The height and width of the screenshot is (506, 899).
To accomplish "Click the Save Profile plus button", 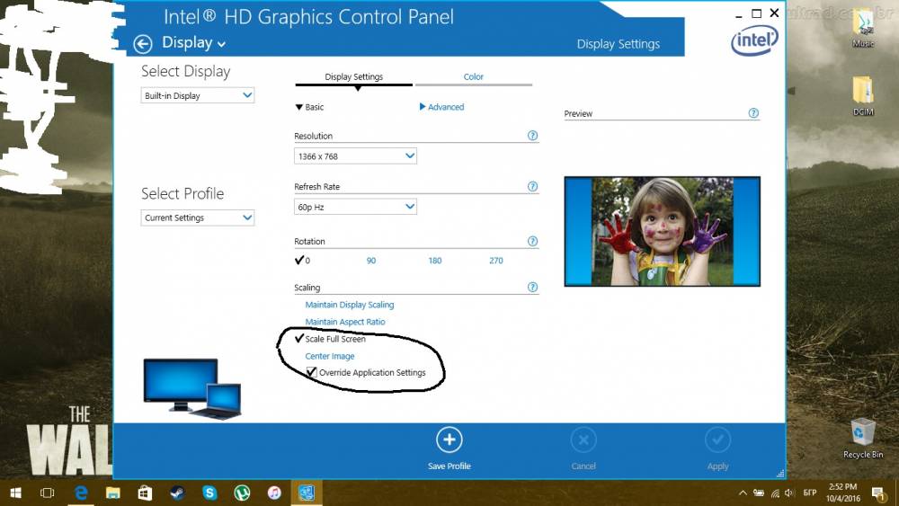I will 449,440.
